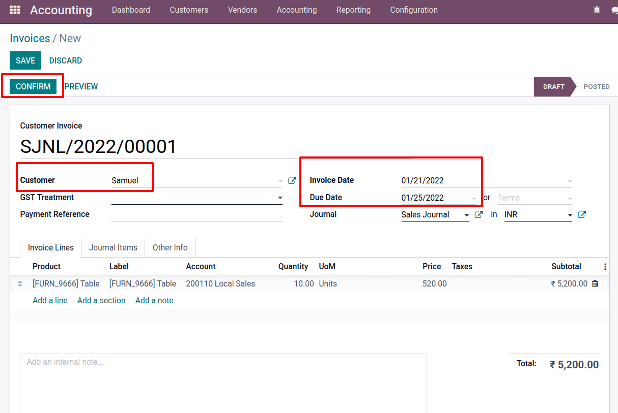This screenshot has width=618, height=413.
Task: Confirm the draft invoice
Action: (x=33, y=86)
